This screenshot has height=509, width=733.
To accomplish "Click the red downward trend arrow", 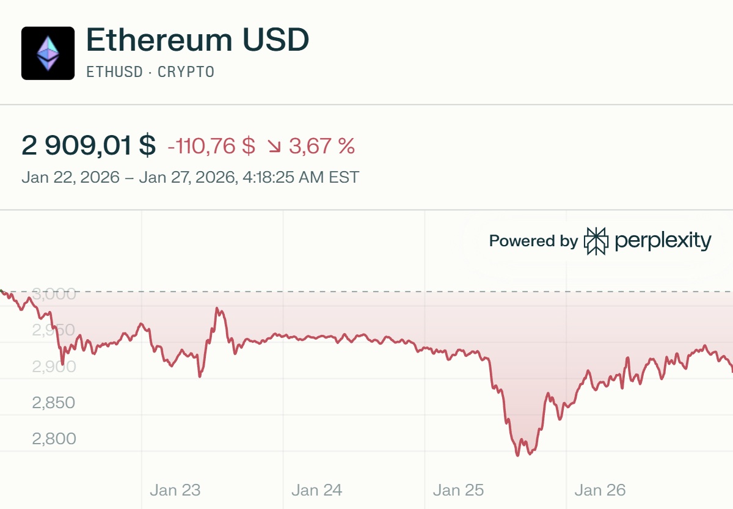I will click(x=274, y=147).
